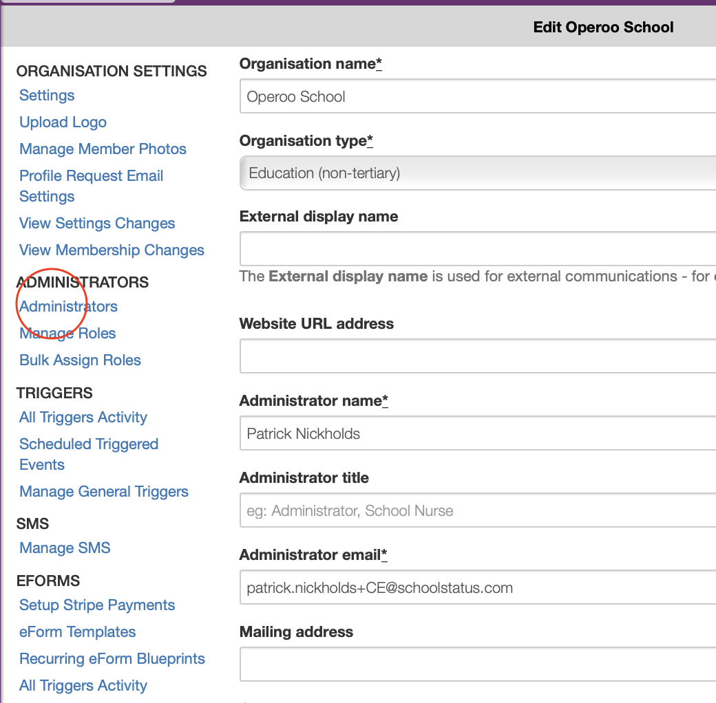The width and height of the screenshot is (716, 703).
Task: Open the Administrators link in sidebar
Action: [x=68, y=307]
